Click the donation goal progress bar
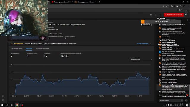 161,22
